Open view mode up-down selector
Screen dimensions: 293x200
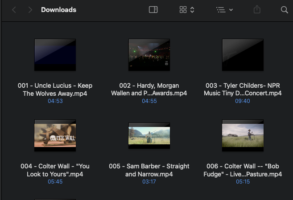coord(192,10)
